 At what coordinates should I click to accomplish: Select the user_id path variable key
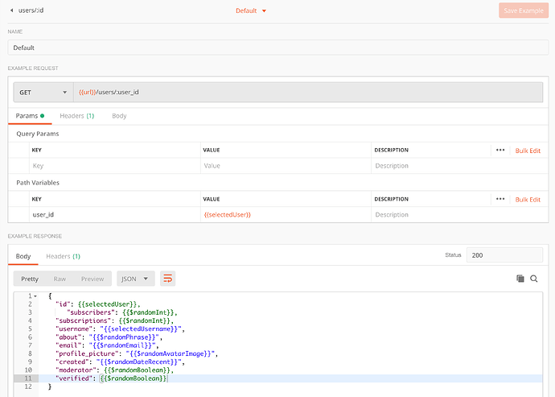tap(115, 215)
